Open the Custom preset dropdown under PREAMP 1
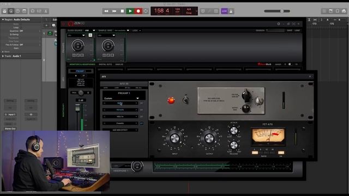 coord(122,98)
